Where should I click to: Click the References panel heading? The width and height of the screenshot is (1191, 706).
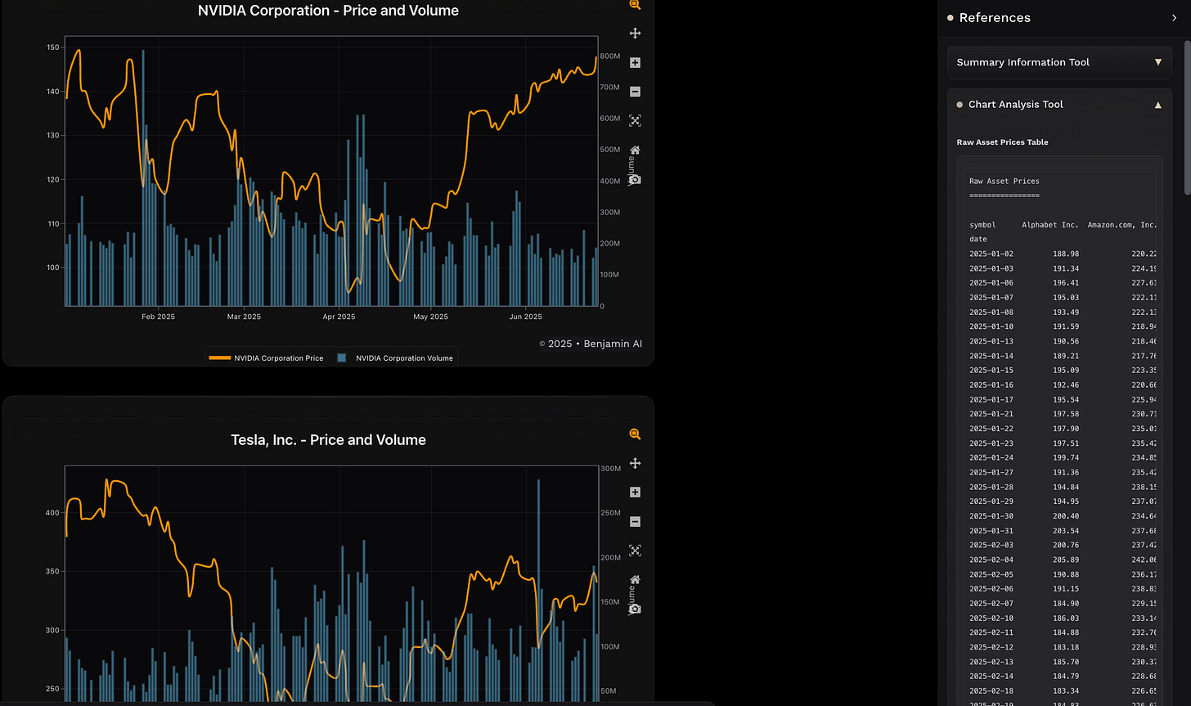pyautogui.click(x=995, y=18)
